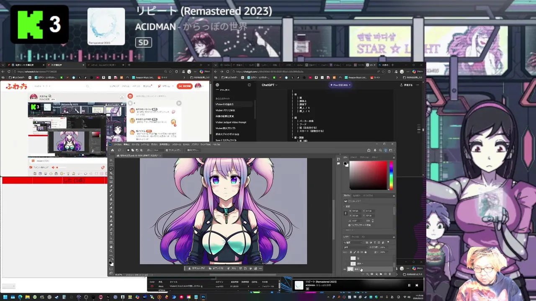536x301 pixels.
Task: Select the Lasso tool in toolbar
Action: point(111,169)
